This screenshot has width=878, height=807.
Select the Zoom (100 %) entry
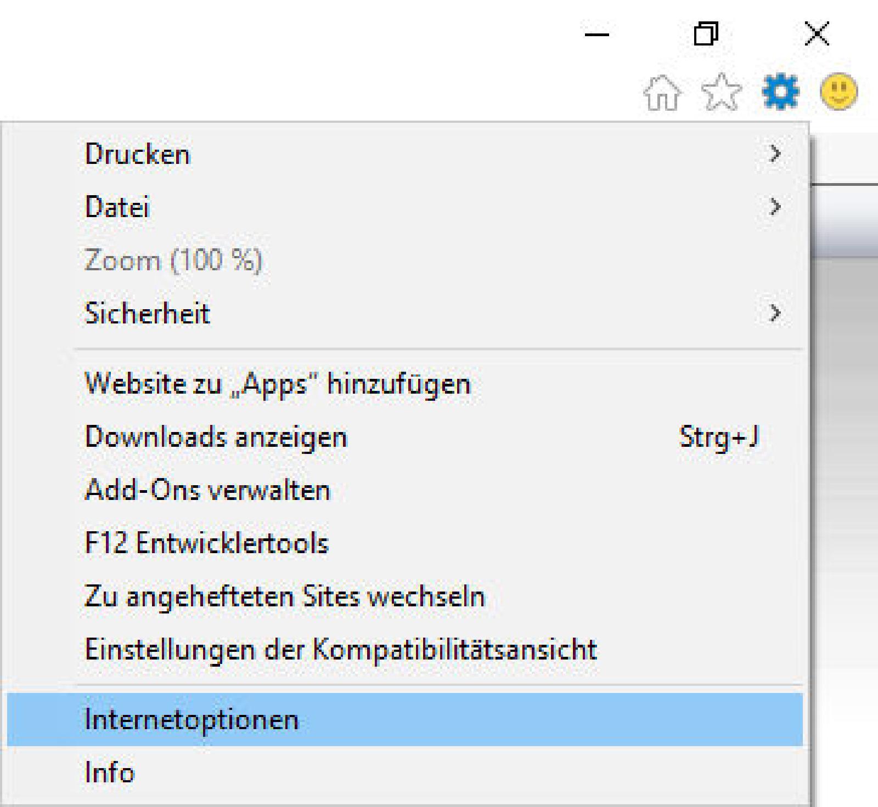click(x=405, y=260)
